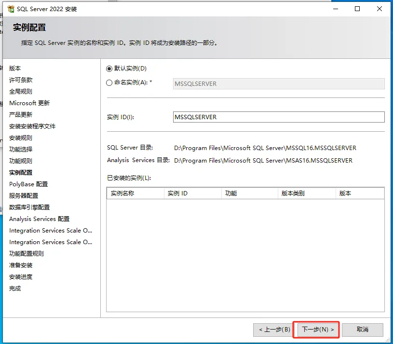Go back with 上一步(B) button
Image resolution: width=393 pixels, height=344 pixels.
274,330
